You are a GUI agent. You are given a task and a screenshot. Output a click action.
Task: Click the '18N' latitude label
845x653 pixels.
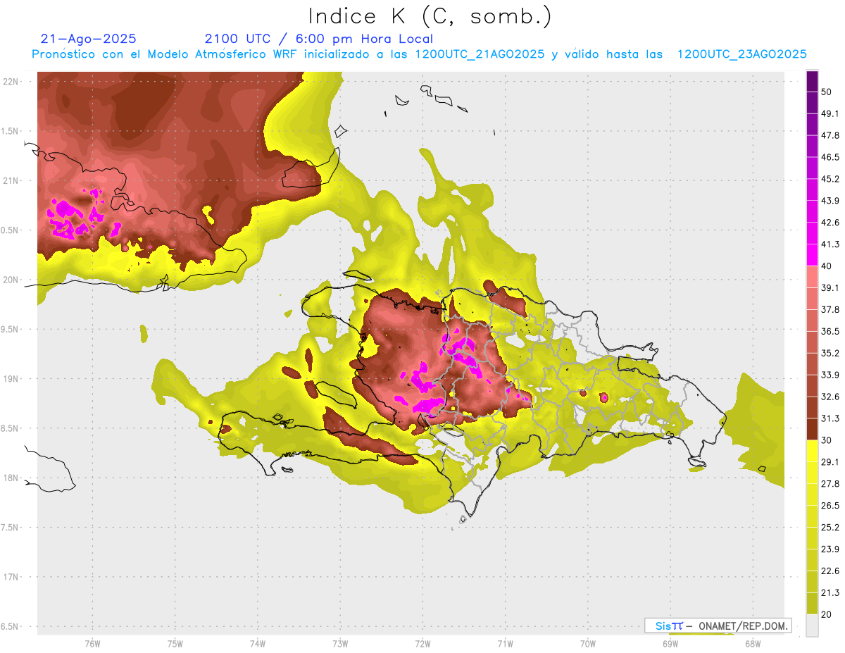point(11,478)
